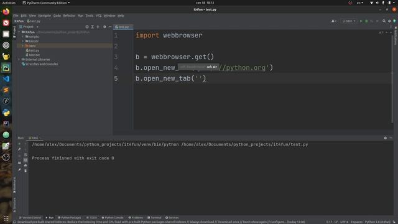Image resolution: width=398 pixels, height=224 pixels.
Task: Select opened file locator icon in Project panel
Action: point(87,27)
